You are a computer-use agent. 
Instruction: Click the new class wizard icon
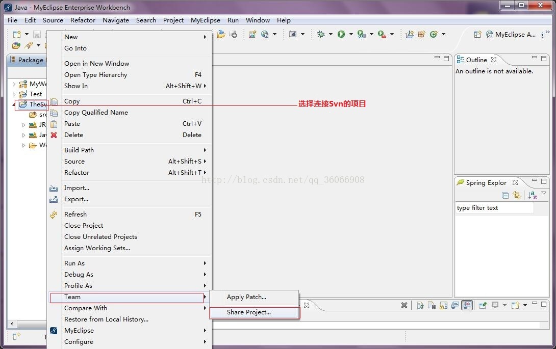[252, 34]
